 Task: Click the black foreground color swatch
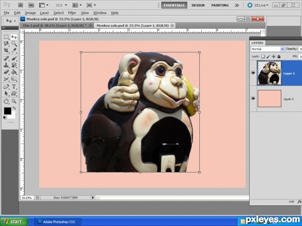point(8,111)
